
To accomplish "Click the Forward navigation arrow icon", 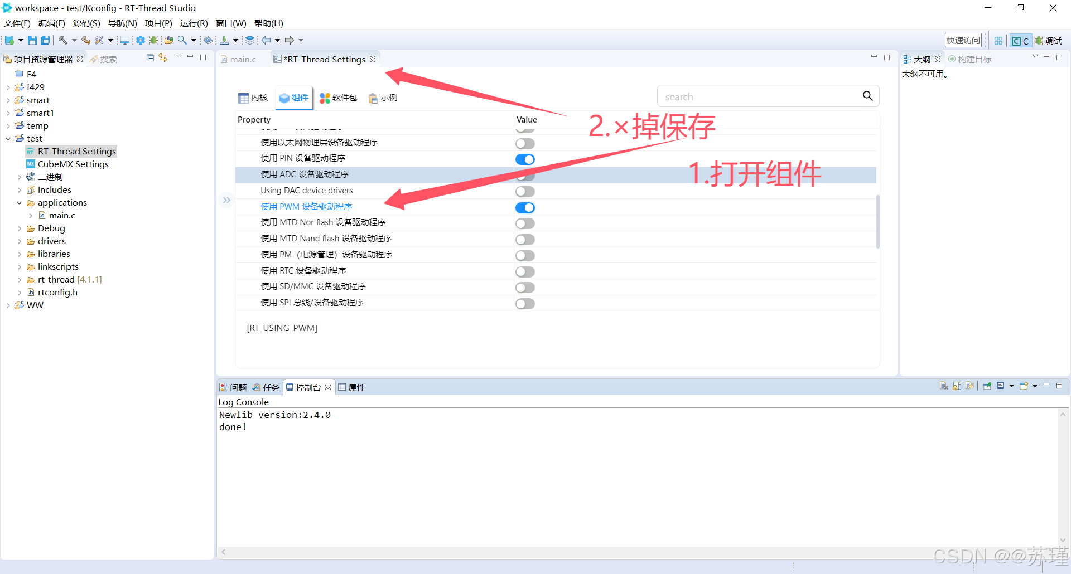I will 290,40.
